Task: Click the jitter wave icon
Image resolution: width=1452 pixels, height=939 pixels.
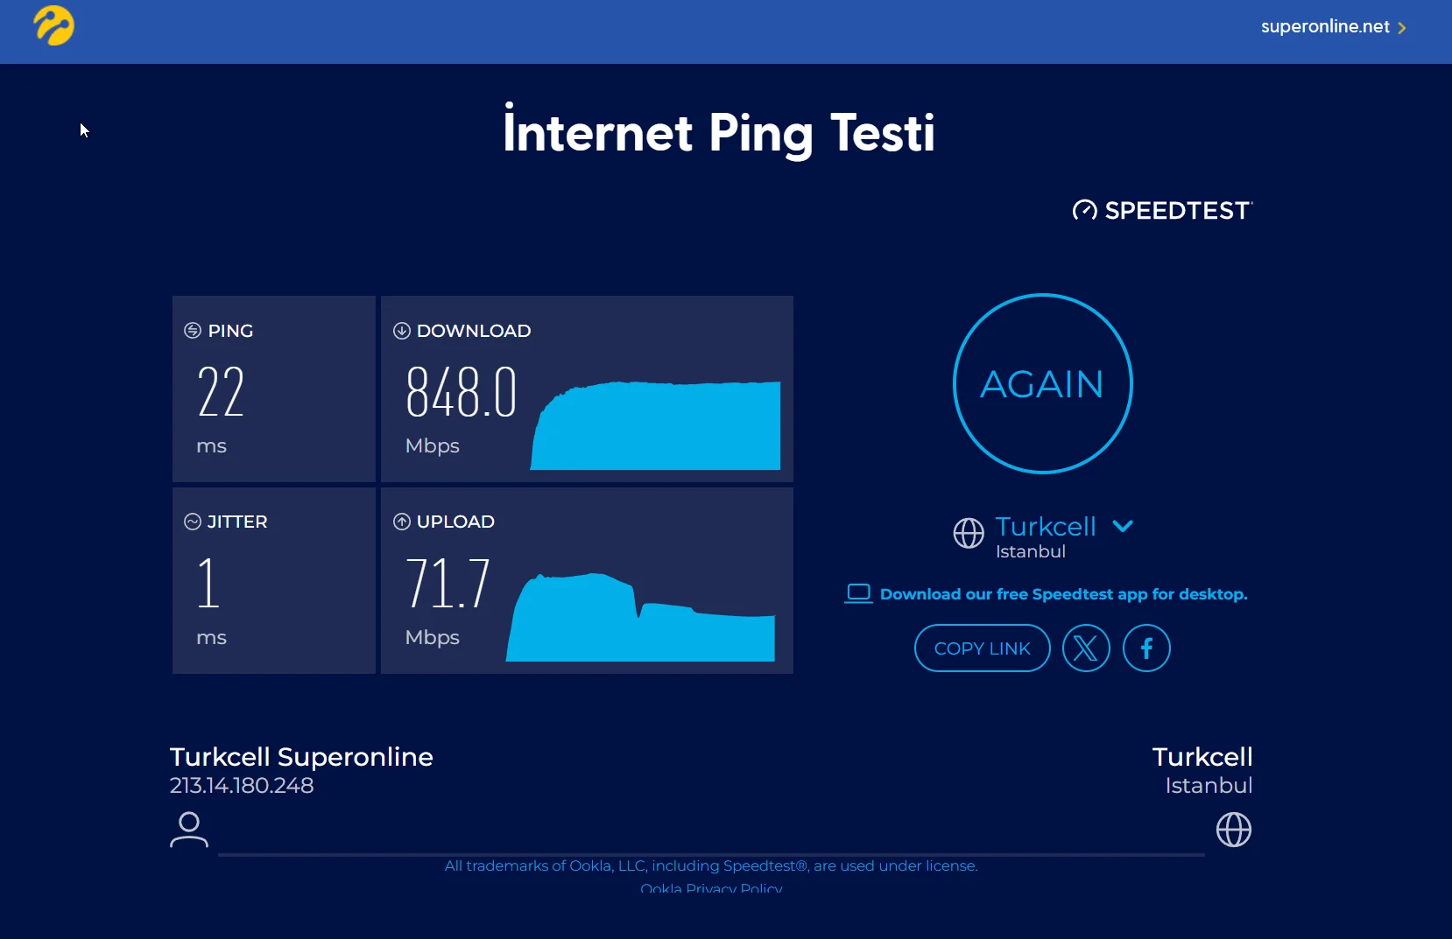Action: pos(193,522)
